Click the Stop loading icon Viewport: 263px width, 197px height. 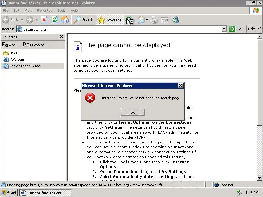click(x=44, y=20)
